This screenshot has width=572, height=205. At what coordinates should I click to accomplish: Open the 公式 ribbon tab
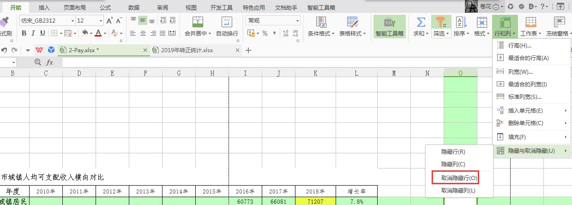coord(105,7)
